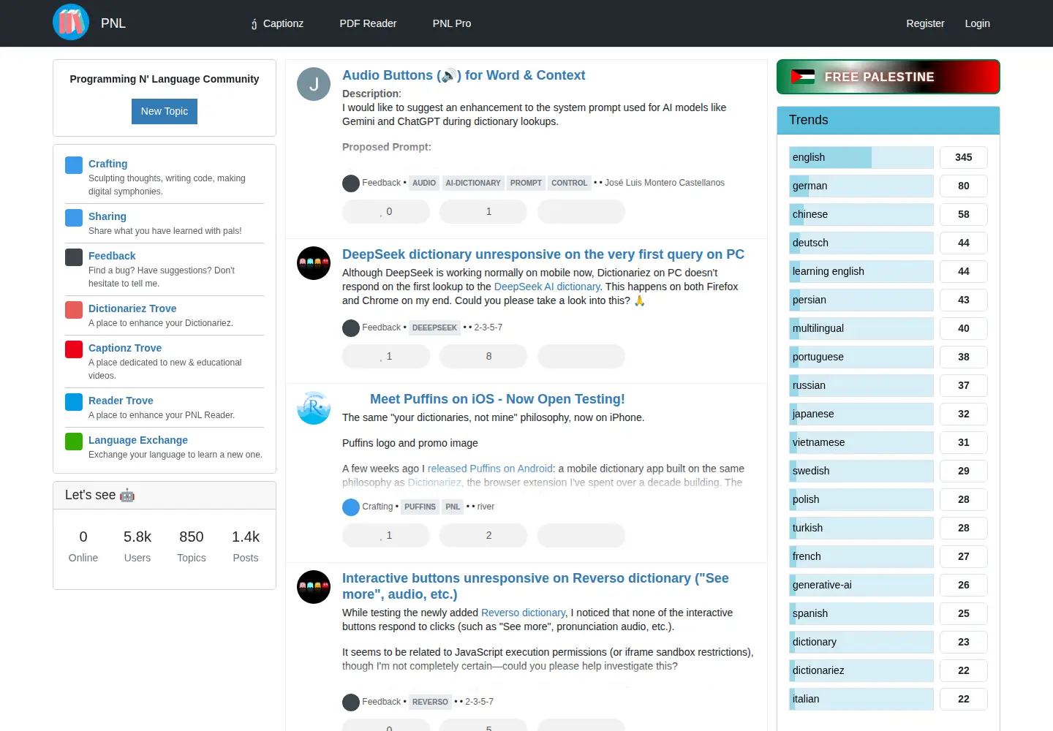Open author avatar beside the DeepSeek dictionary post
Viewport: 1053px width, 731px height.
pos(314,263)
